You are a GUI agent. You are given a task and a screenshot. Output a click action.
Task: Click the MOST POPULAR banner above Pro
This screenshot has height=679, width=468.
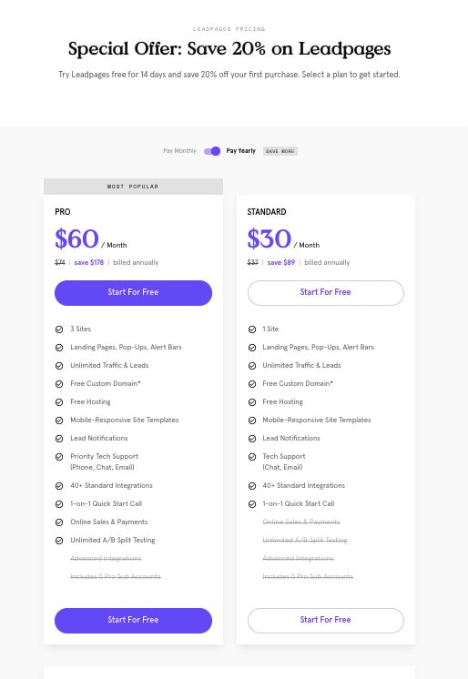coord(133,187)
